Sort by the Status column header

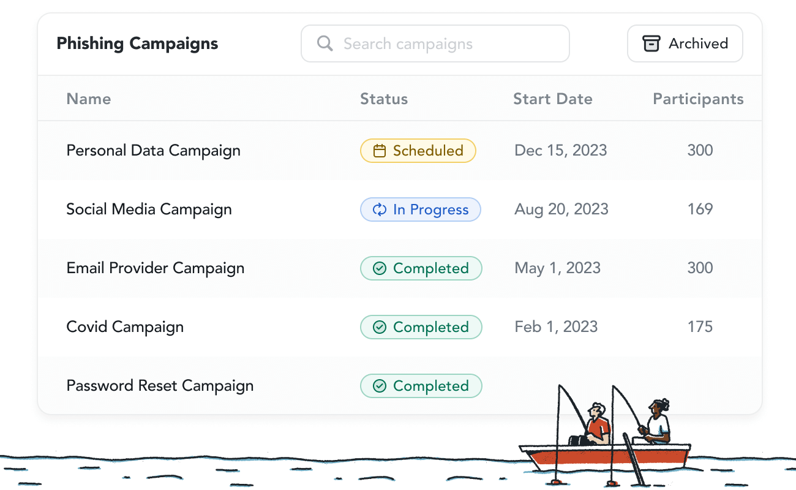(x=384, y=99)
